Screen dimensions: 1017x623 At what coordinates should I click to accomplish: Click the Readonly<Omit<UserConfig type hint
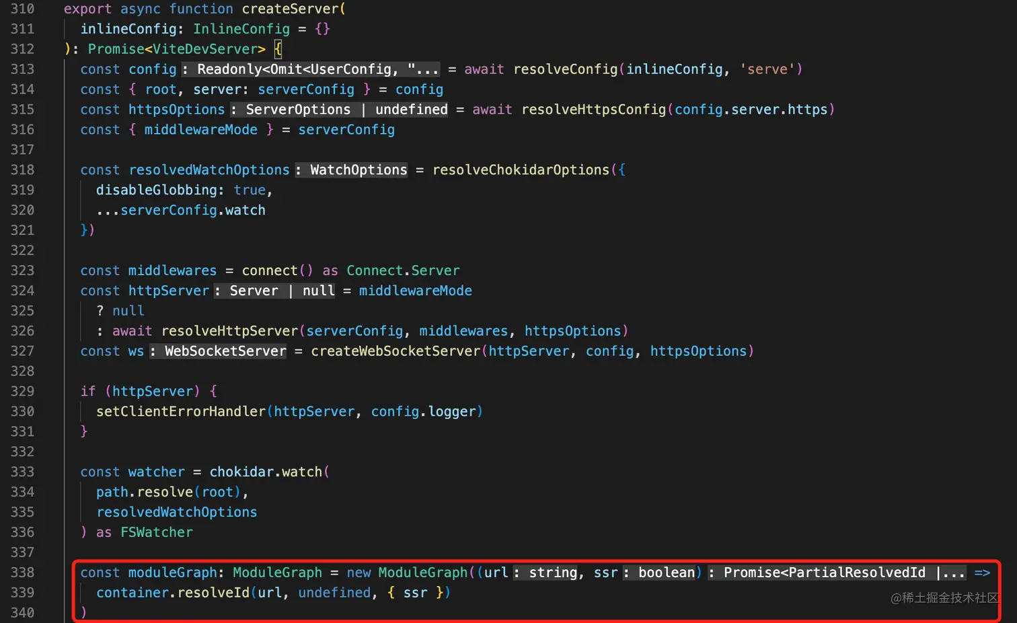click(310, 69)
